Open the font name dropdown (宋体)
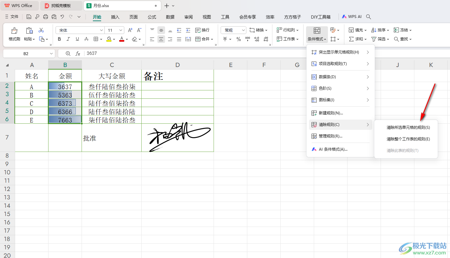Image resolution: width=450 pixels, height=258 pixels. (102, 30)
